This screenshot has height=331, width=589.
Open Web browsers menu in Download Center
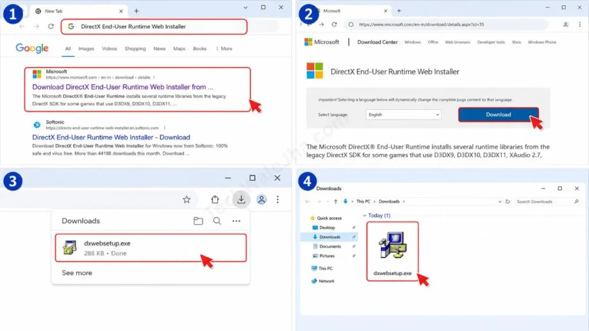click(x=457, y=42)
